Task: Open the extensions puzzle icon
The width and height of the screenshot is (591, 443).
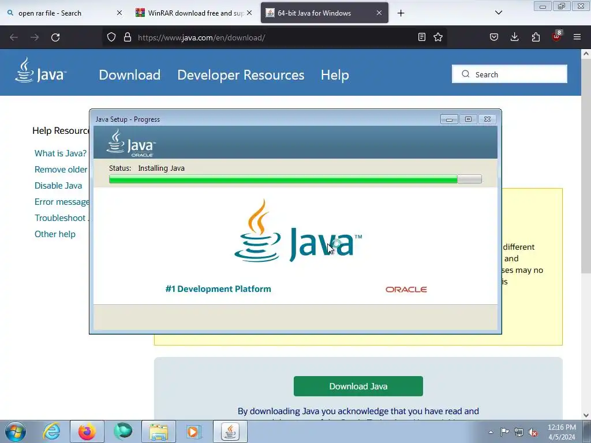Action: pos(536,37)
